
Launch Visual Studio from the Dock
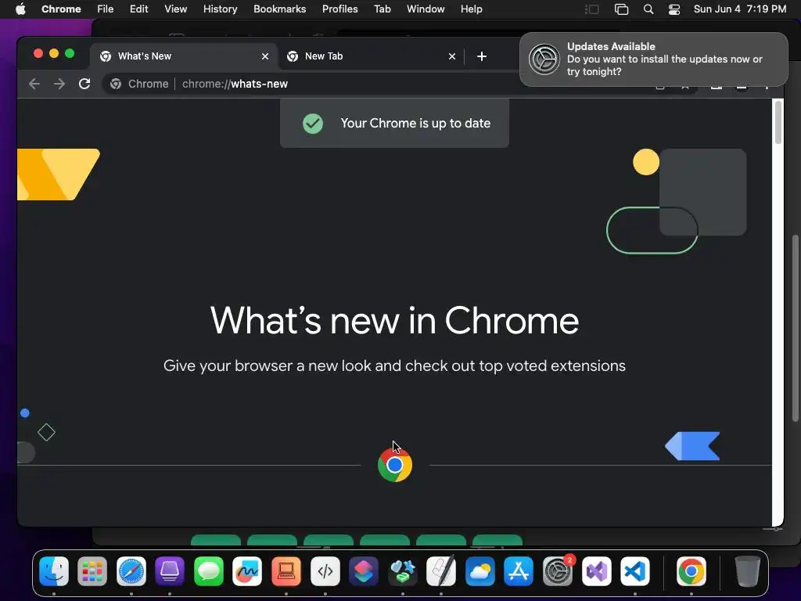tap(596, 570)
